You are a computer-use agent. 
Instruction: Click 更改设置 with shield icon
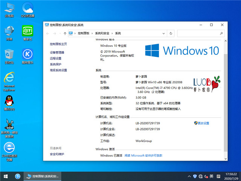pyautogui.click(x=201, y=123)
